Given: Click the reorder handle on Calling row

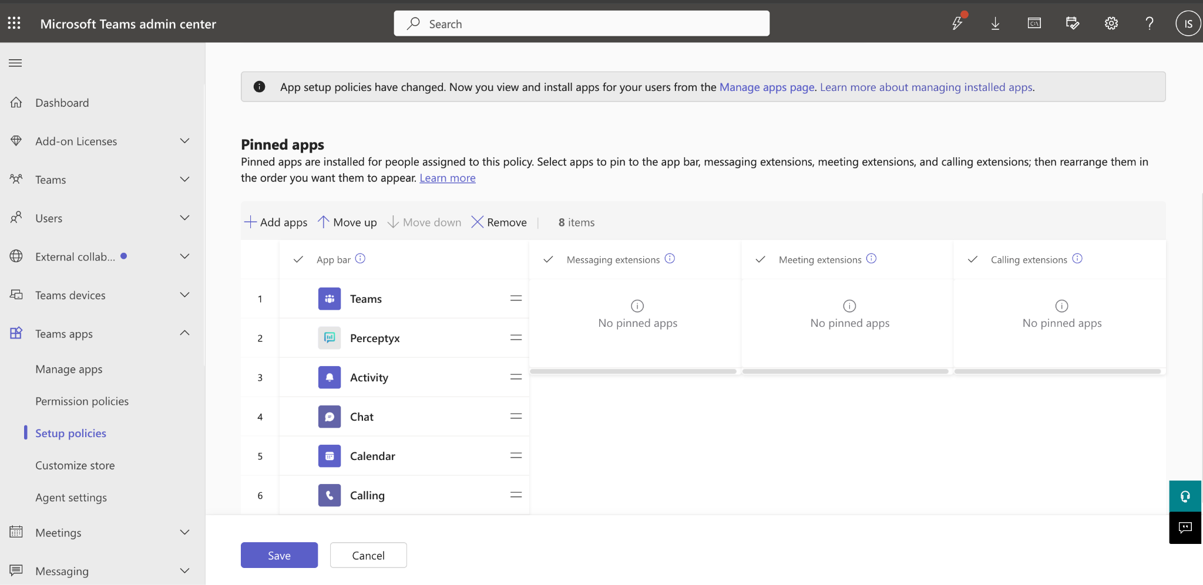Looking at the screenshot, I should click(x=516, y=495).
